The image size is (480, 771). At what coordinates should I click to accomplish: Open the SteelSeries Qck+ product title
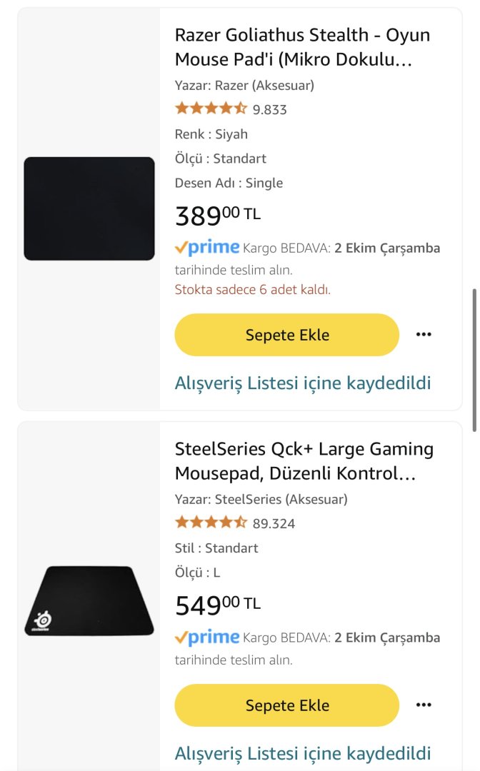tap(304, 461)
